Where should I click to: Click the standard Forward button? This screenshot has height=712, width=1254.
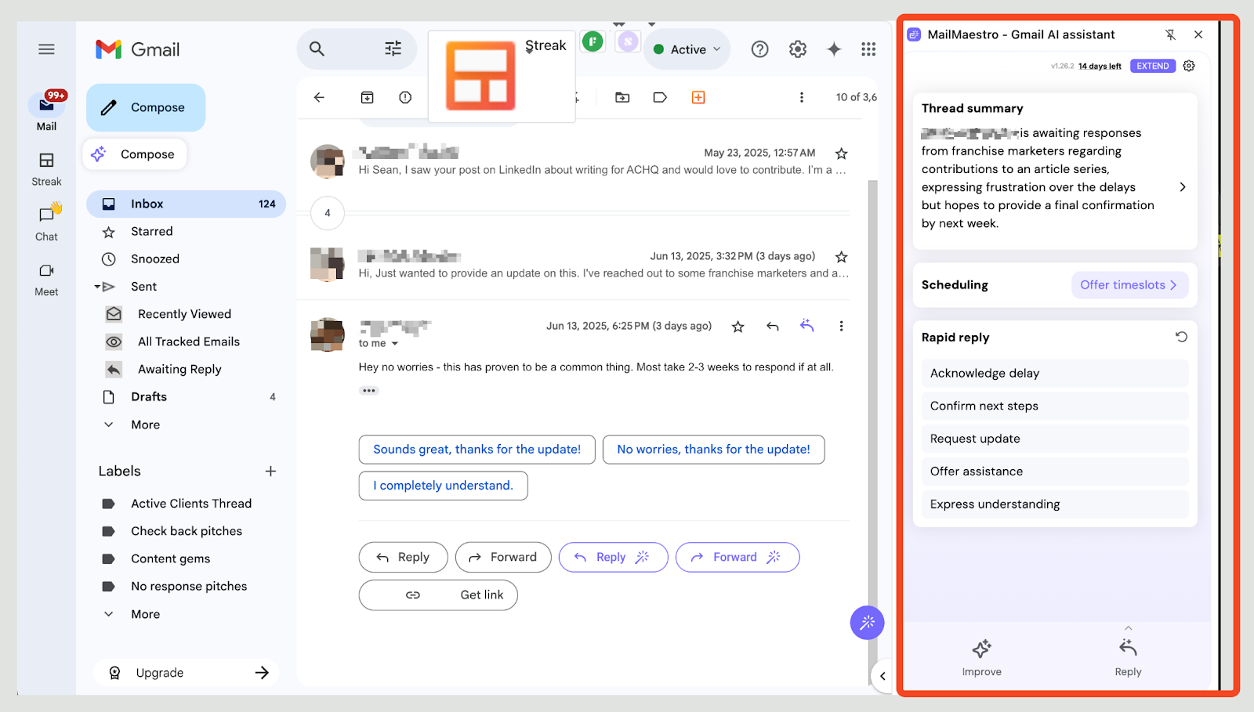tap(503, 557)
